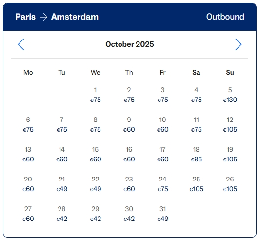The image size is (259, 240).
Task: Select October 6 priced €75
Action: tap(28, 124)
